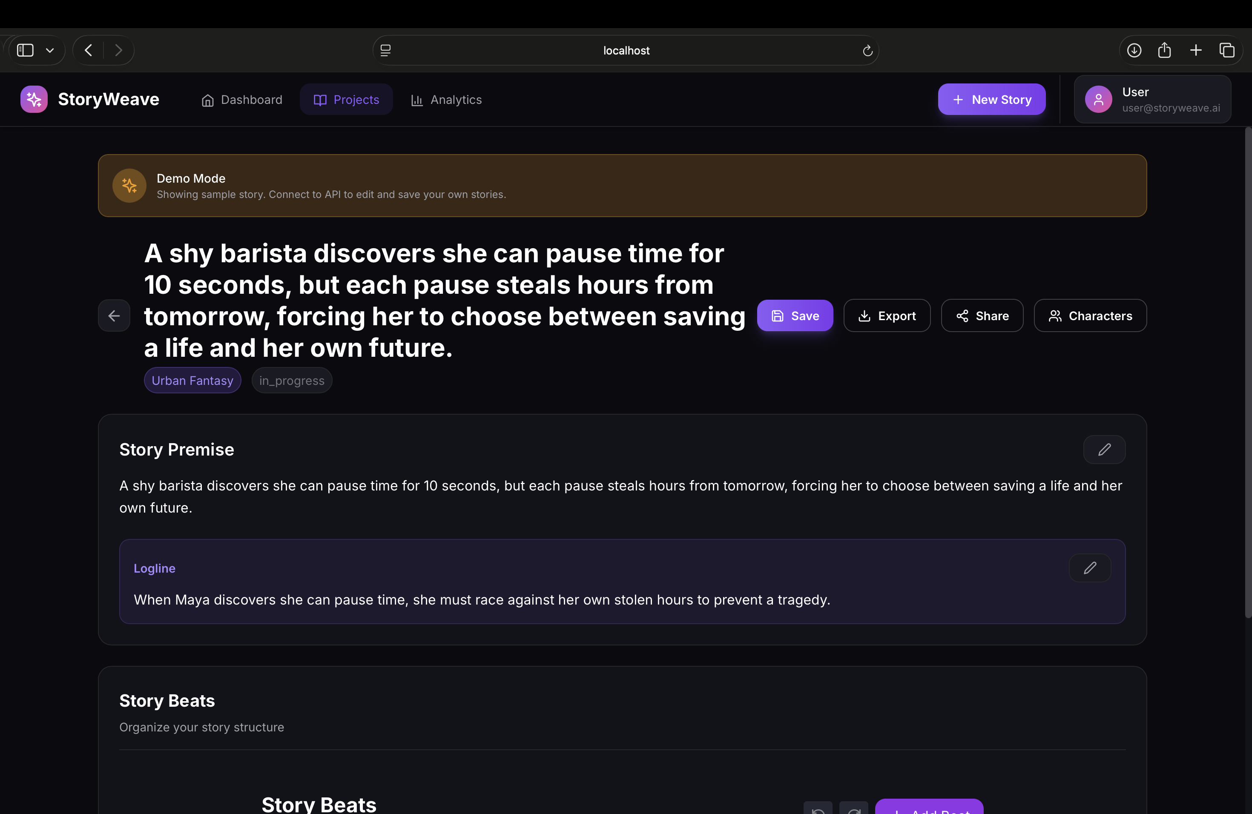The width and height of the screenshot is (1252, 814).
Task: Click the browser share icon
Action: [x=1165, y=51]
